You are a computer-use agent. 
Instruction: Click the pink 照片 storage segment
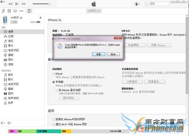coord(12,131)
